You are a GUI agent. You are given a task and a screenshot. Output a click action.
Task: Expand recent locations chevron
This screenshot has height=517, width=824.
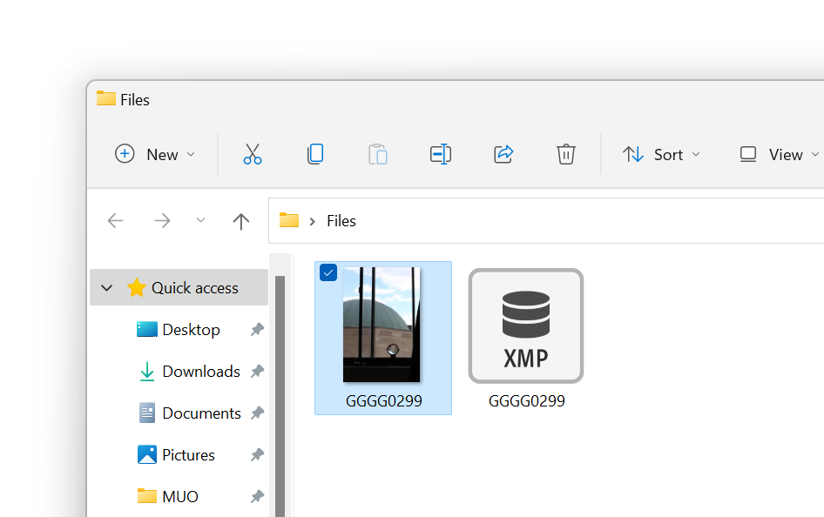point(200,221)
